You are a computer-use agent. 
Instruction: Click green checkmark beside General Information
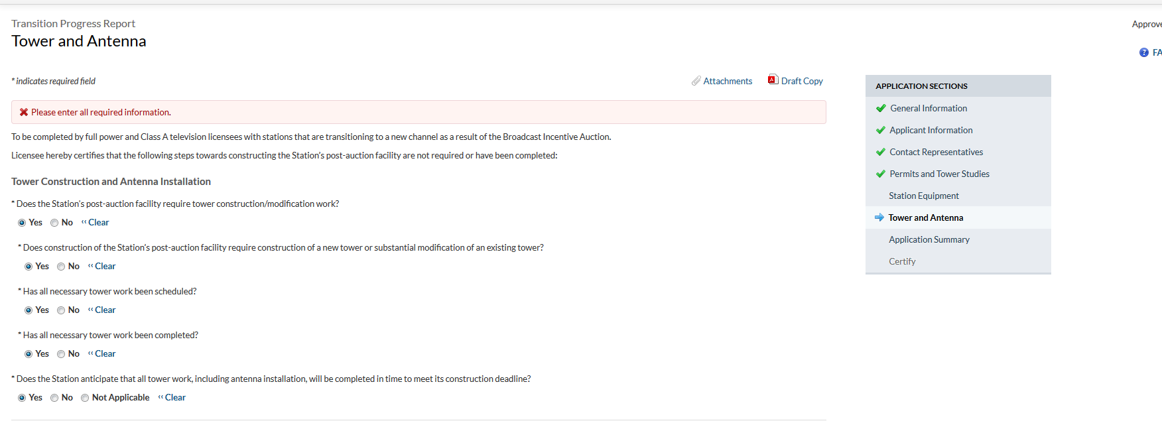(x=881, y=108)
